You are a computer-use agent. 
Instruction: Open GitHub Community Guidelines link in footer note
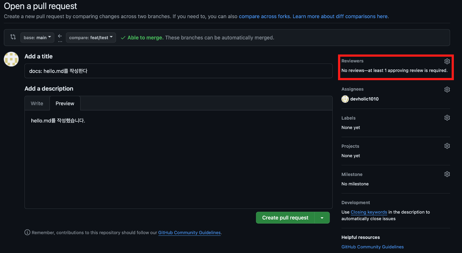190,233
